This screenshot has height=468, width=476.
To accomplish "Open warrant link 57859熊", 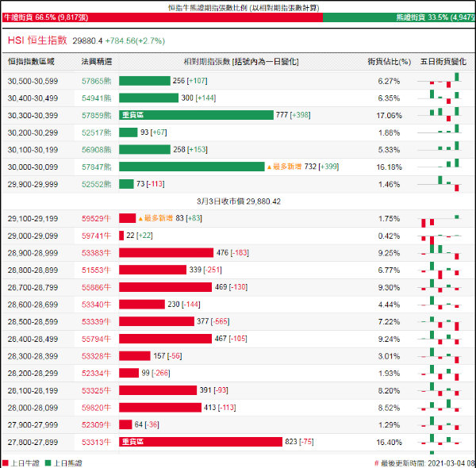I will (97, 115).
